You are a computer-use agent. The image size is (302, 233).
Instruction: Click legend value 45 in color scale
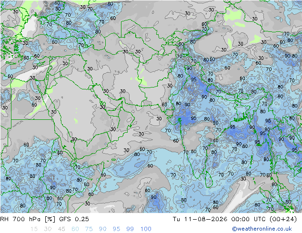(x=61, y=229)
